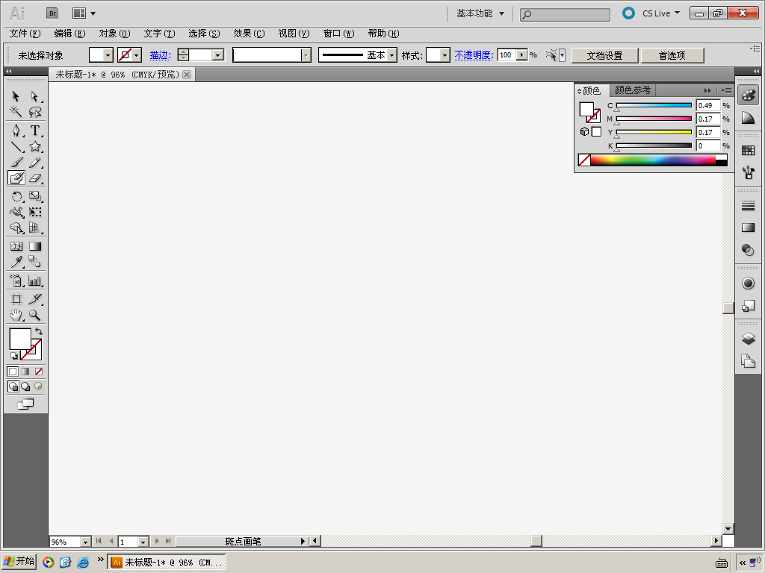Screen dimensions: 765x573
Task: Select the Gradient tool
Action: [x=34, y=246]
